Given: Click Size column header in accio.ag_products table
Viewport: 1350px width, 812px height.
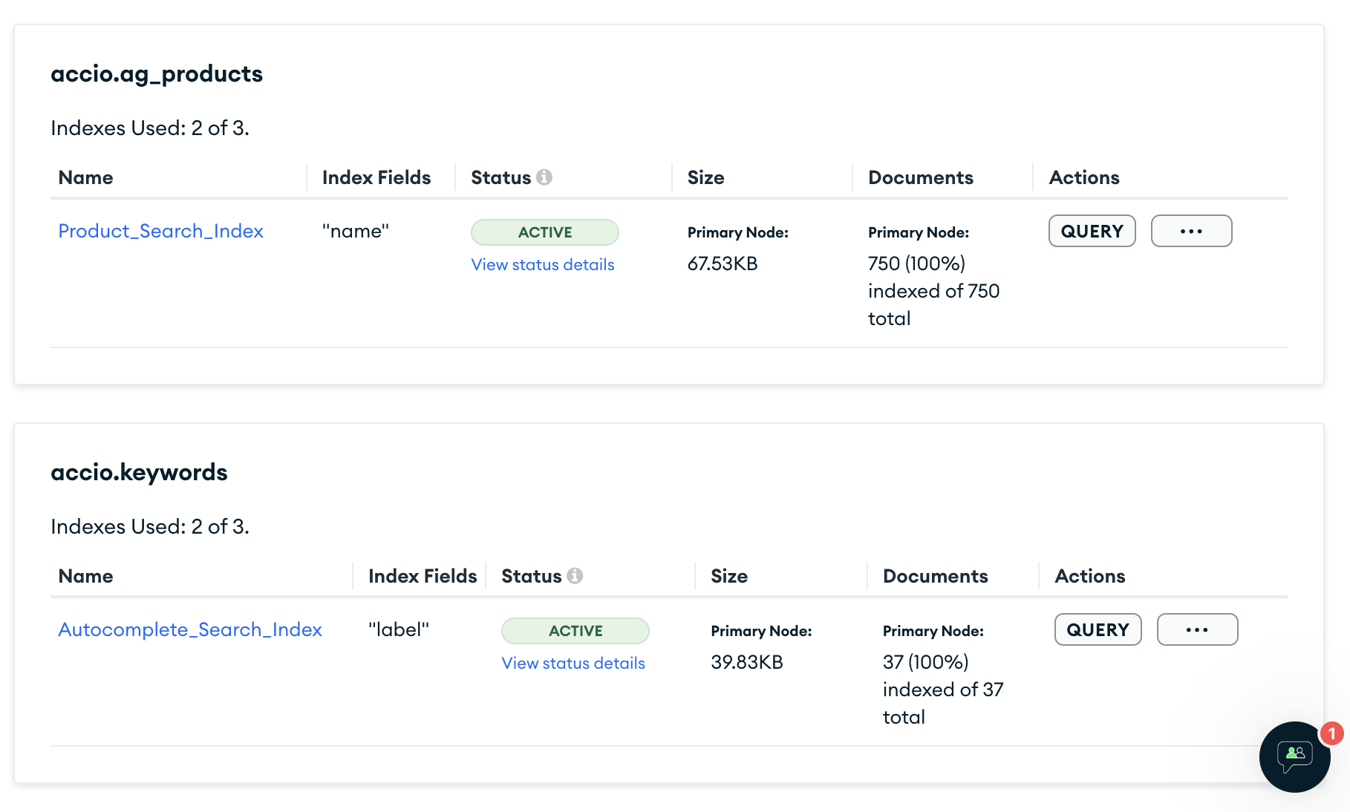Looking at the screenshot, I should click(705, 177).
